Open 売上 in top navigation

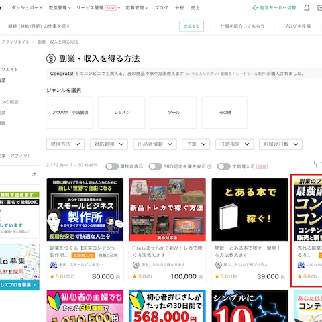click(x=195, y=8)
